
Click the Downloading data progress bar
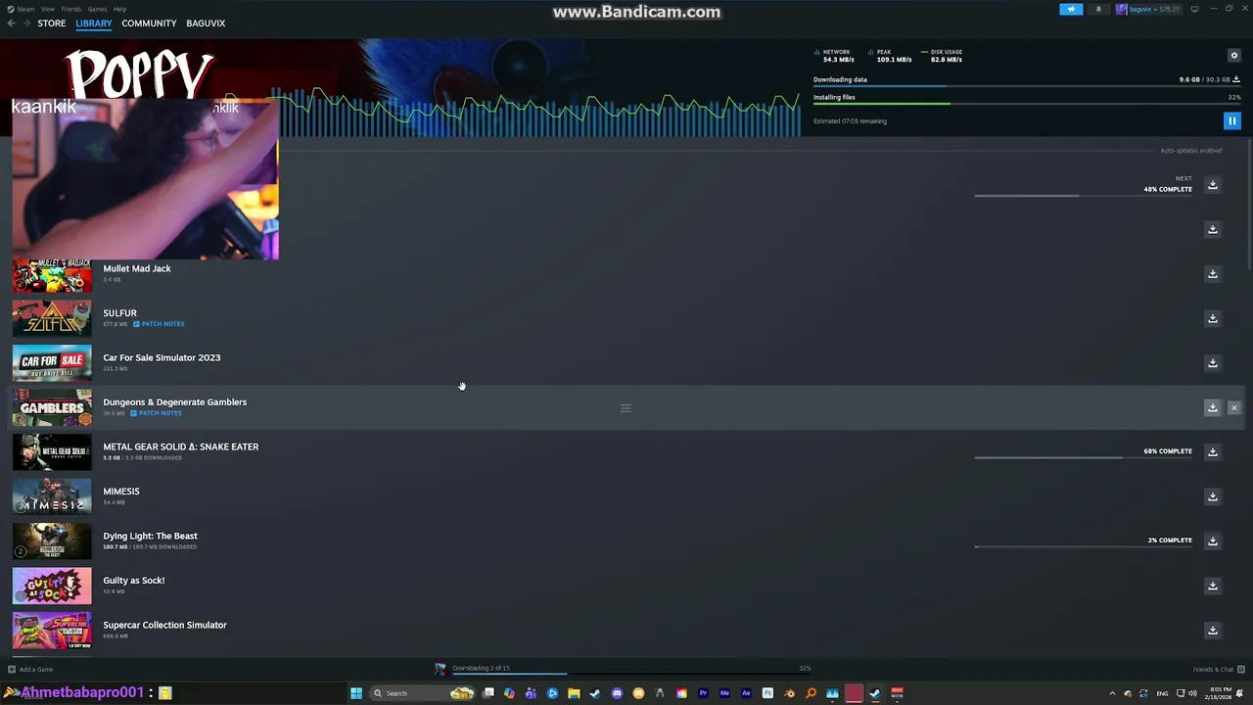1027,87
